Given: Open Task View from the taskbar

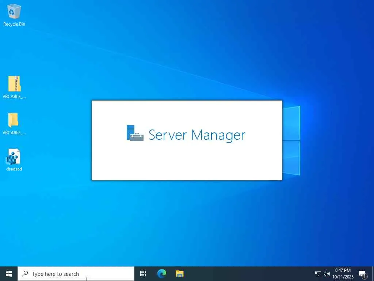Looking at the screenshot, I should tap(143, 274).
